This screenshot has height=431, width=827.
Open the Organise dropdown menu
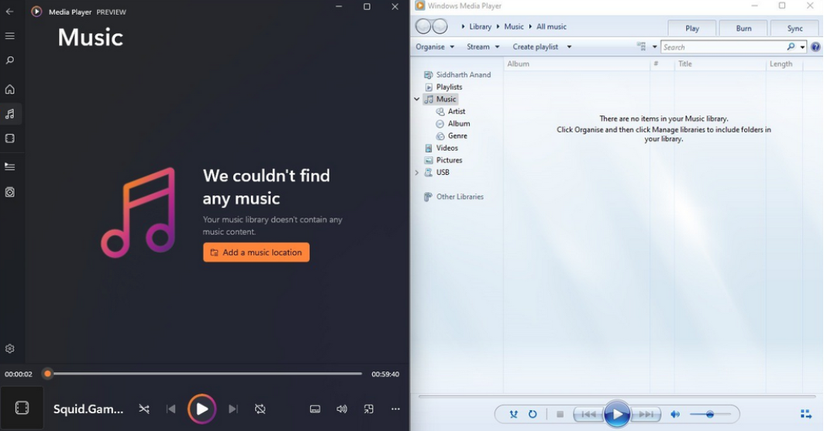(x=435, y=47)
